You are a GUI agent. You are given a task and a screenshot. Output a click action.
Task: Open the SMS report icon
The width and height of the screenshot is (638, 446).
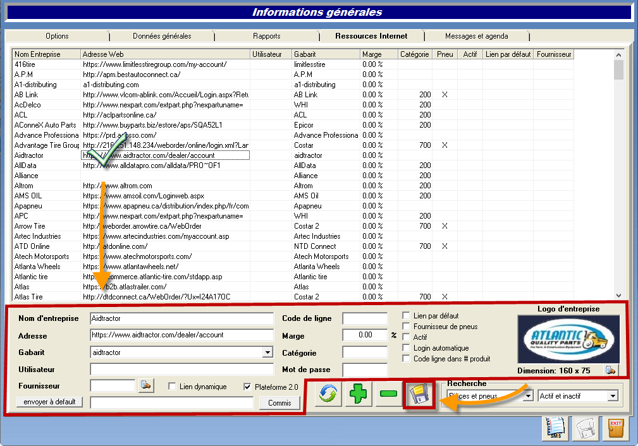coord(555,428)
